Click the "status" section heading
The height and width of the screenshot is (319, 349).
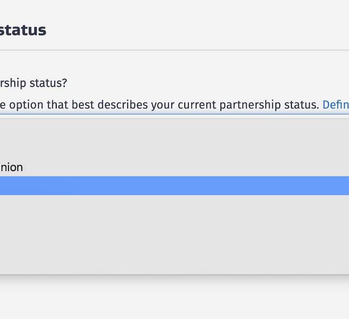pos(22,30)
